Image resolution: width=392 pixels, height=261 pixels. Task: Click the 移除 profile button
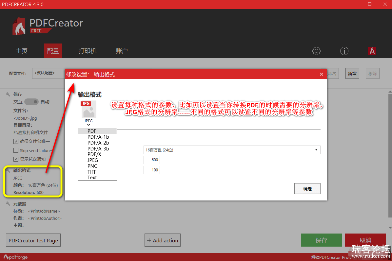point(373,73)
